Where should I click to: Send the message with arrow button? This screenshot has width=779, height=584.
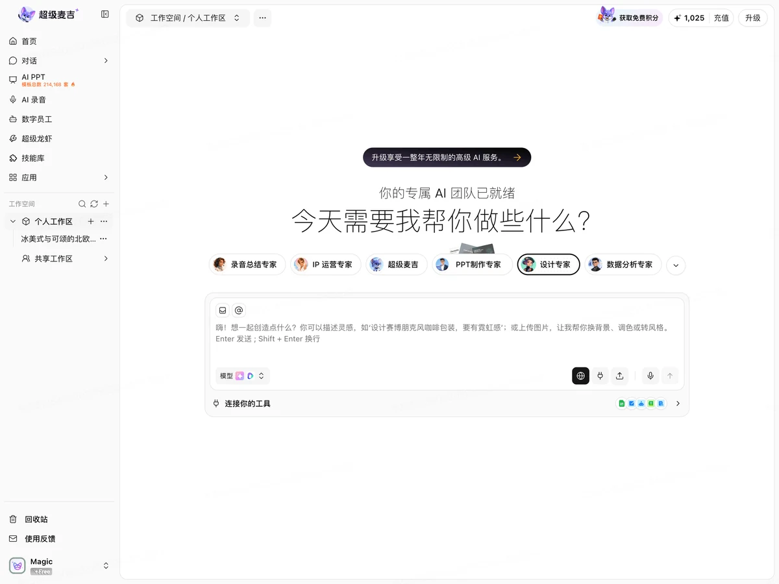click(670, 376)
